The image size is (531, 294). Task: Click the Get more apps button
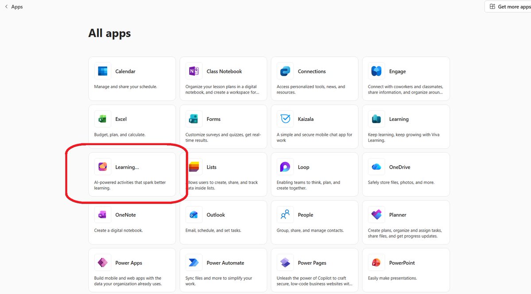tap(508, 7)
